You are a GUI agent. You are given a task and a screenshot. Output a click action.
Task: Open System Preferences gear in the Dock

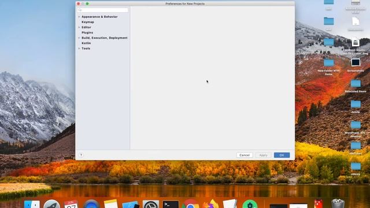(150, 204)
